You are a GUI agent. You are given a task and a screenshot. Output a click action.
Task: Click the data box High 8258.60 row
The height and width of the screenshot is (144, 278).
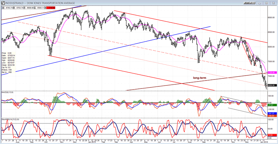pos(7,60)
